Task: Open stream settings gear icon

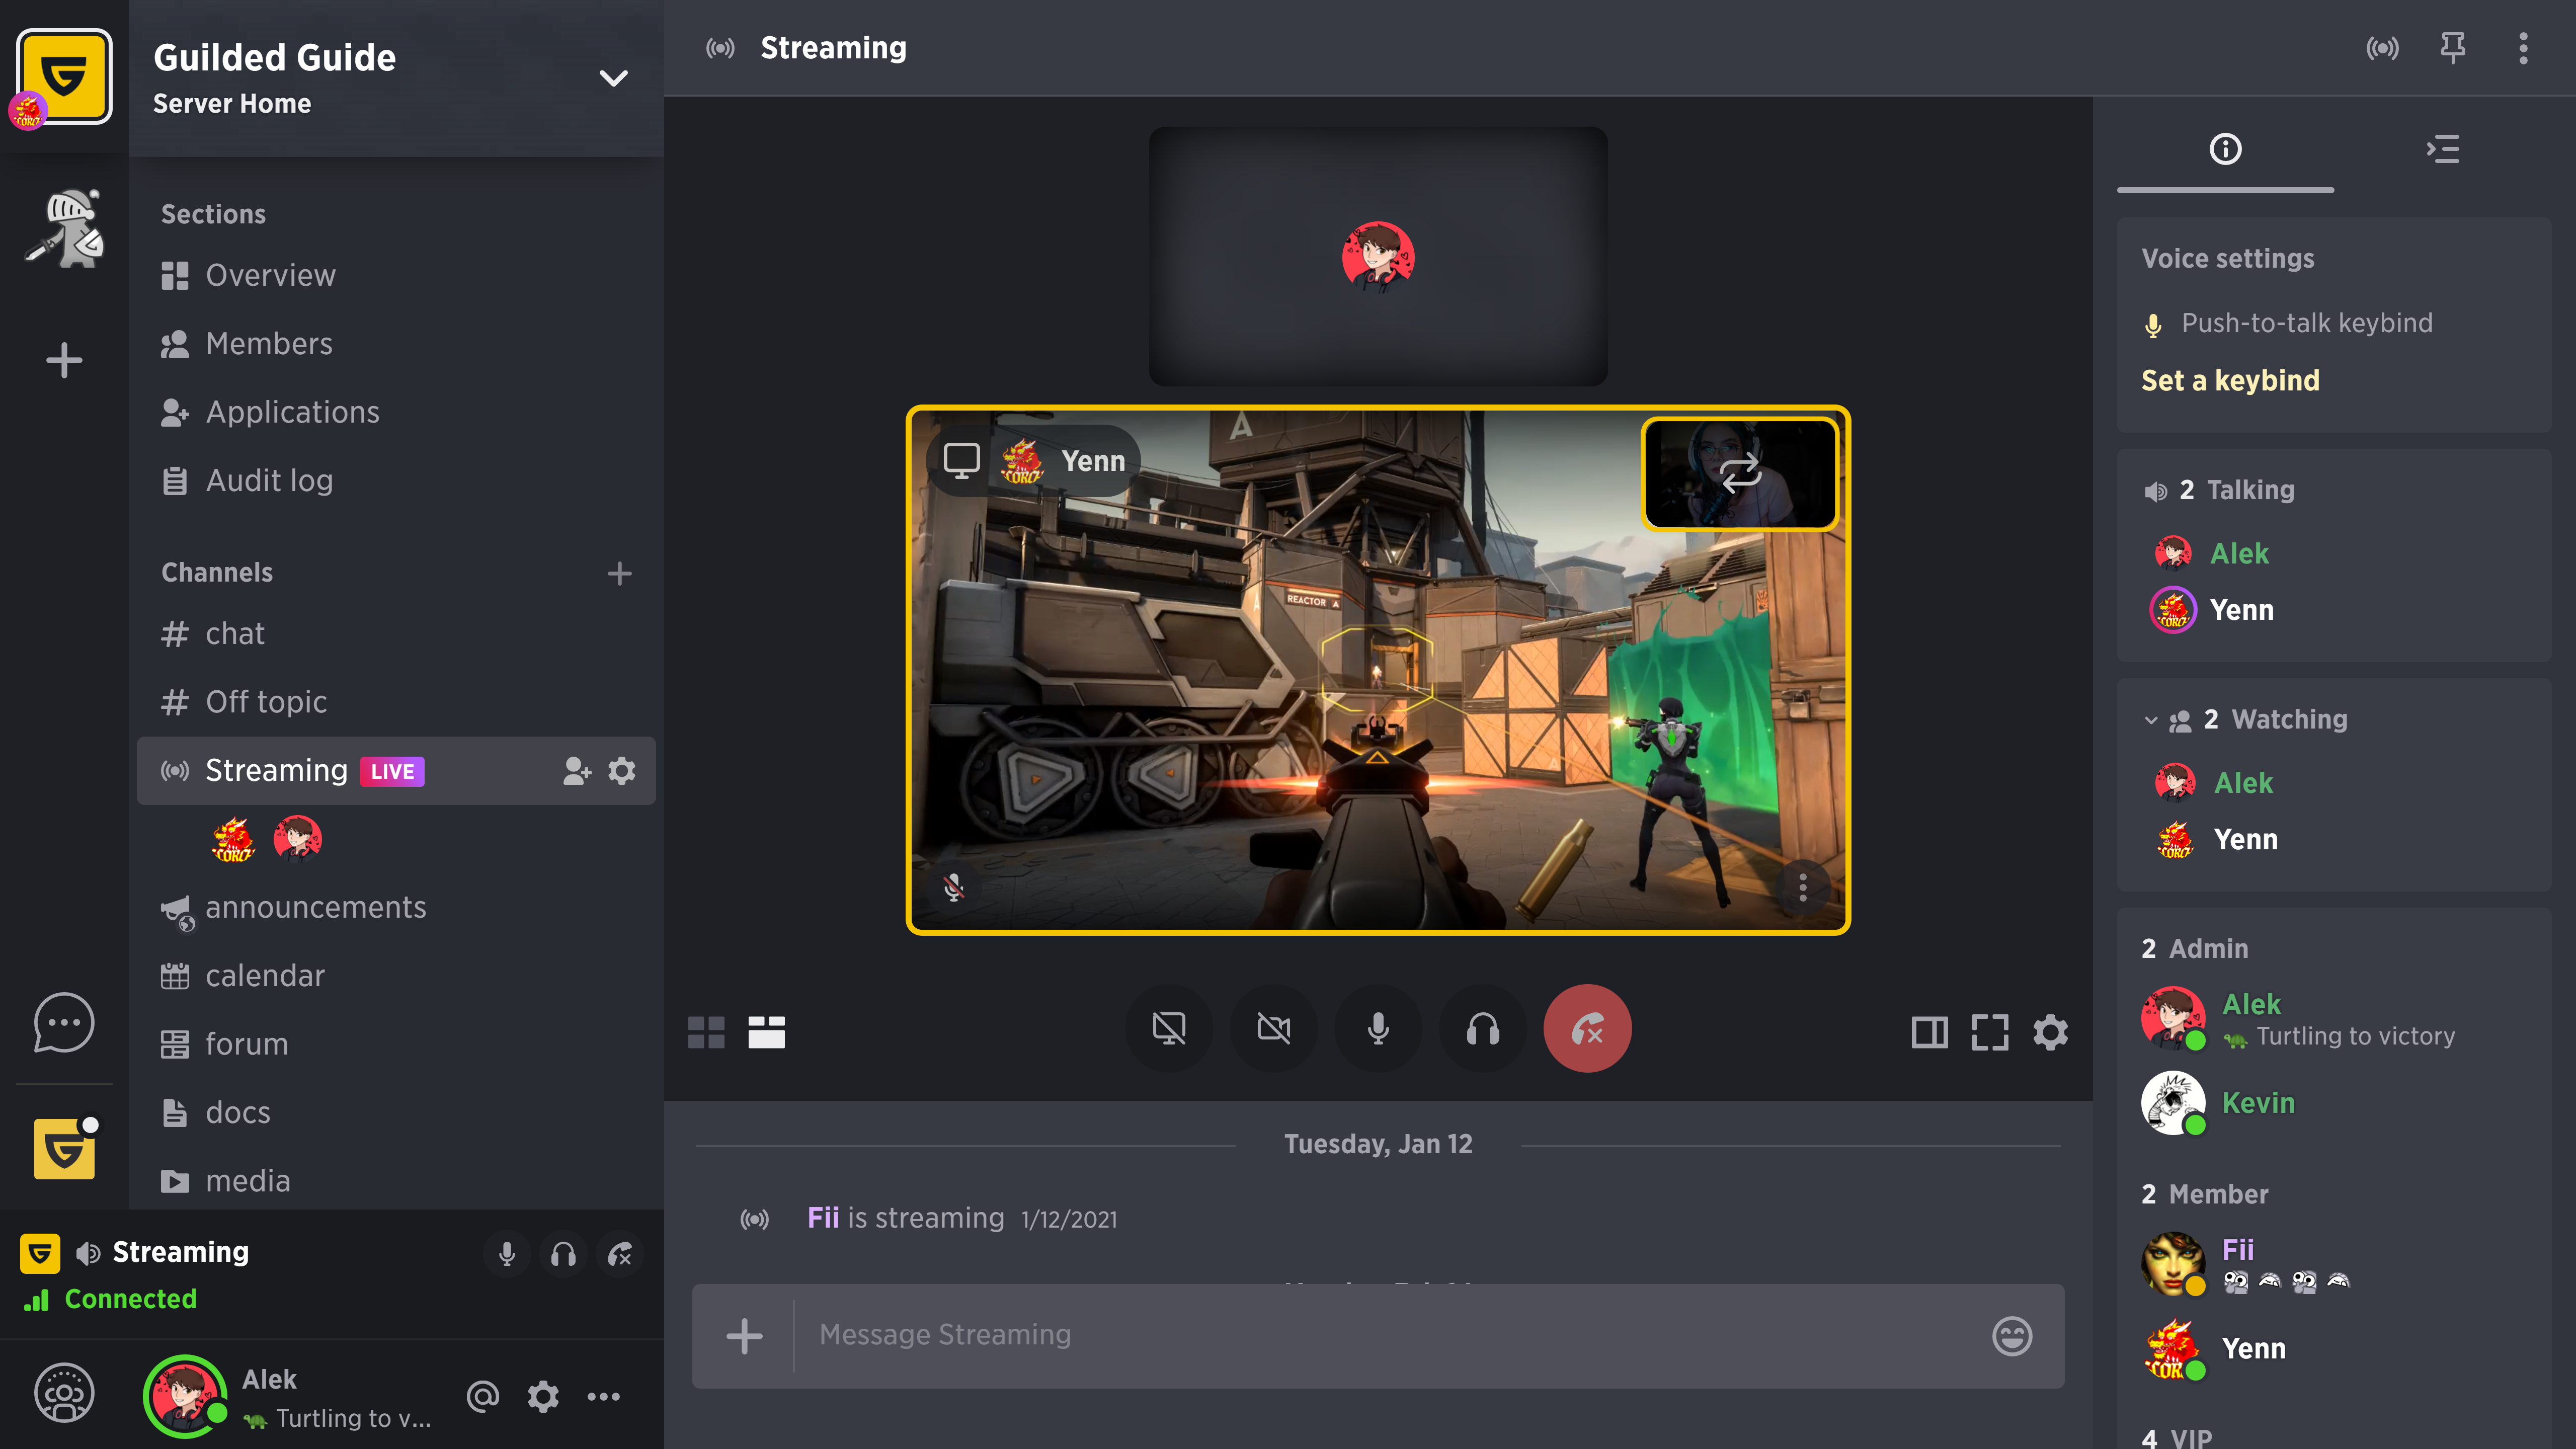Action: click(2050, 1032)
